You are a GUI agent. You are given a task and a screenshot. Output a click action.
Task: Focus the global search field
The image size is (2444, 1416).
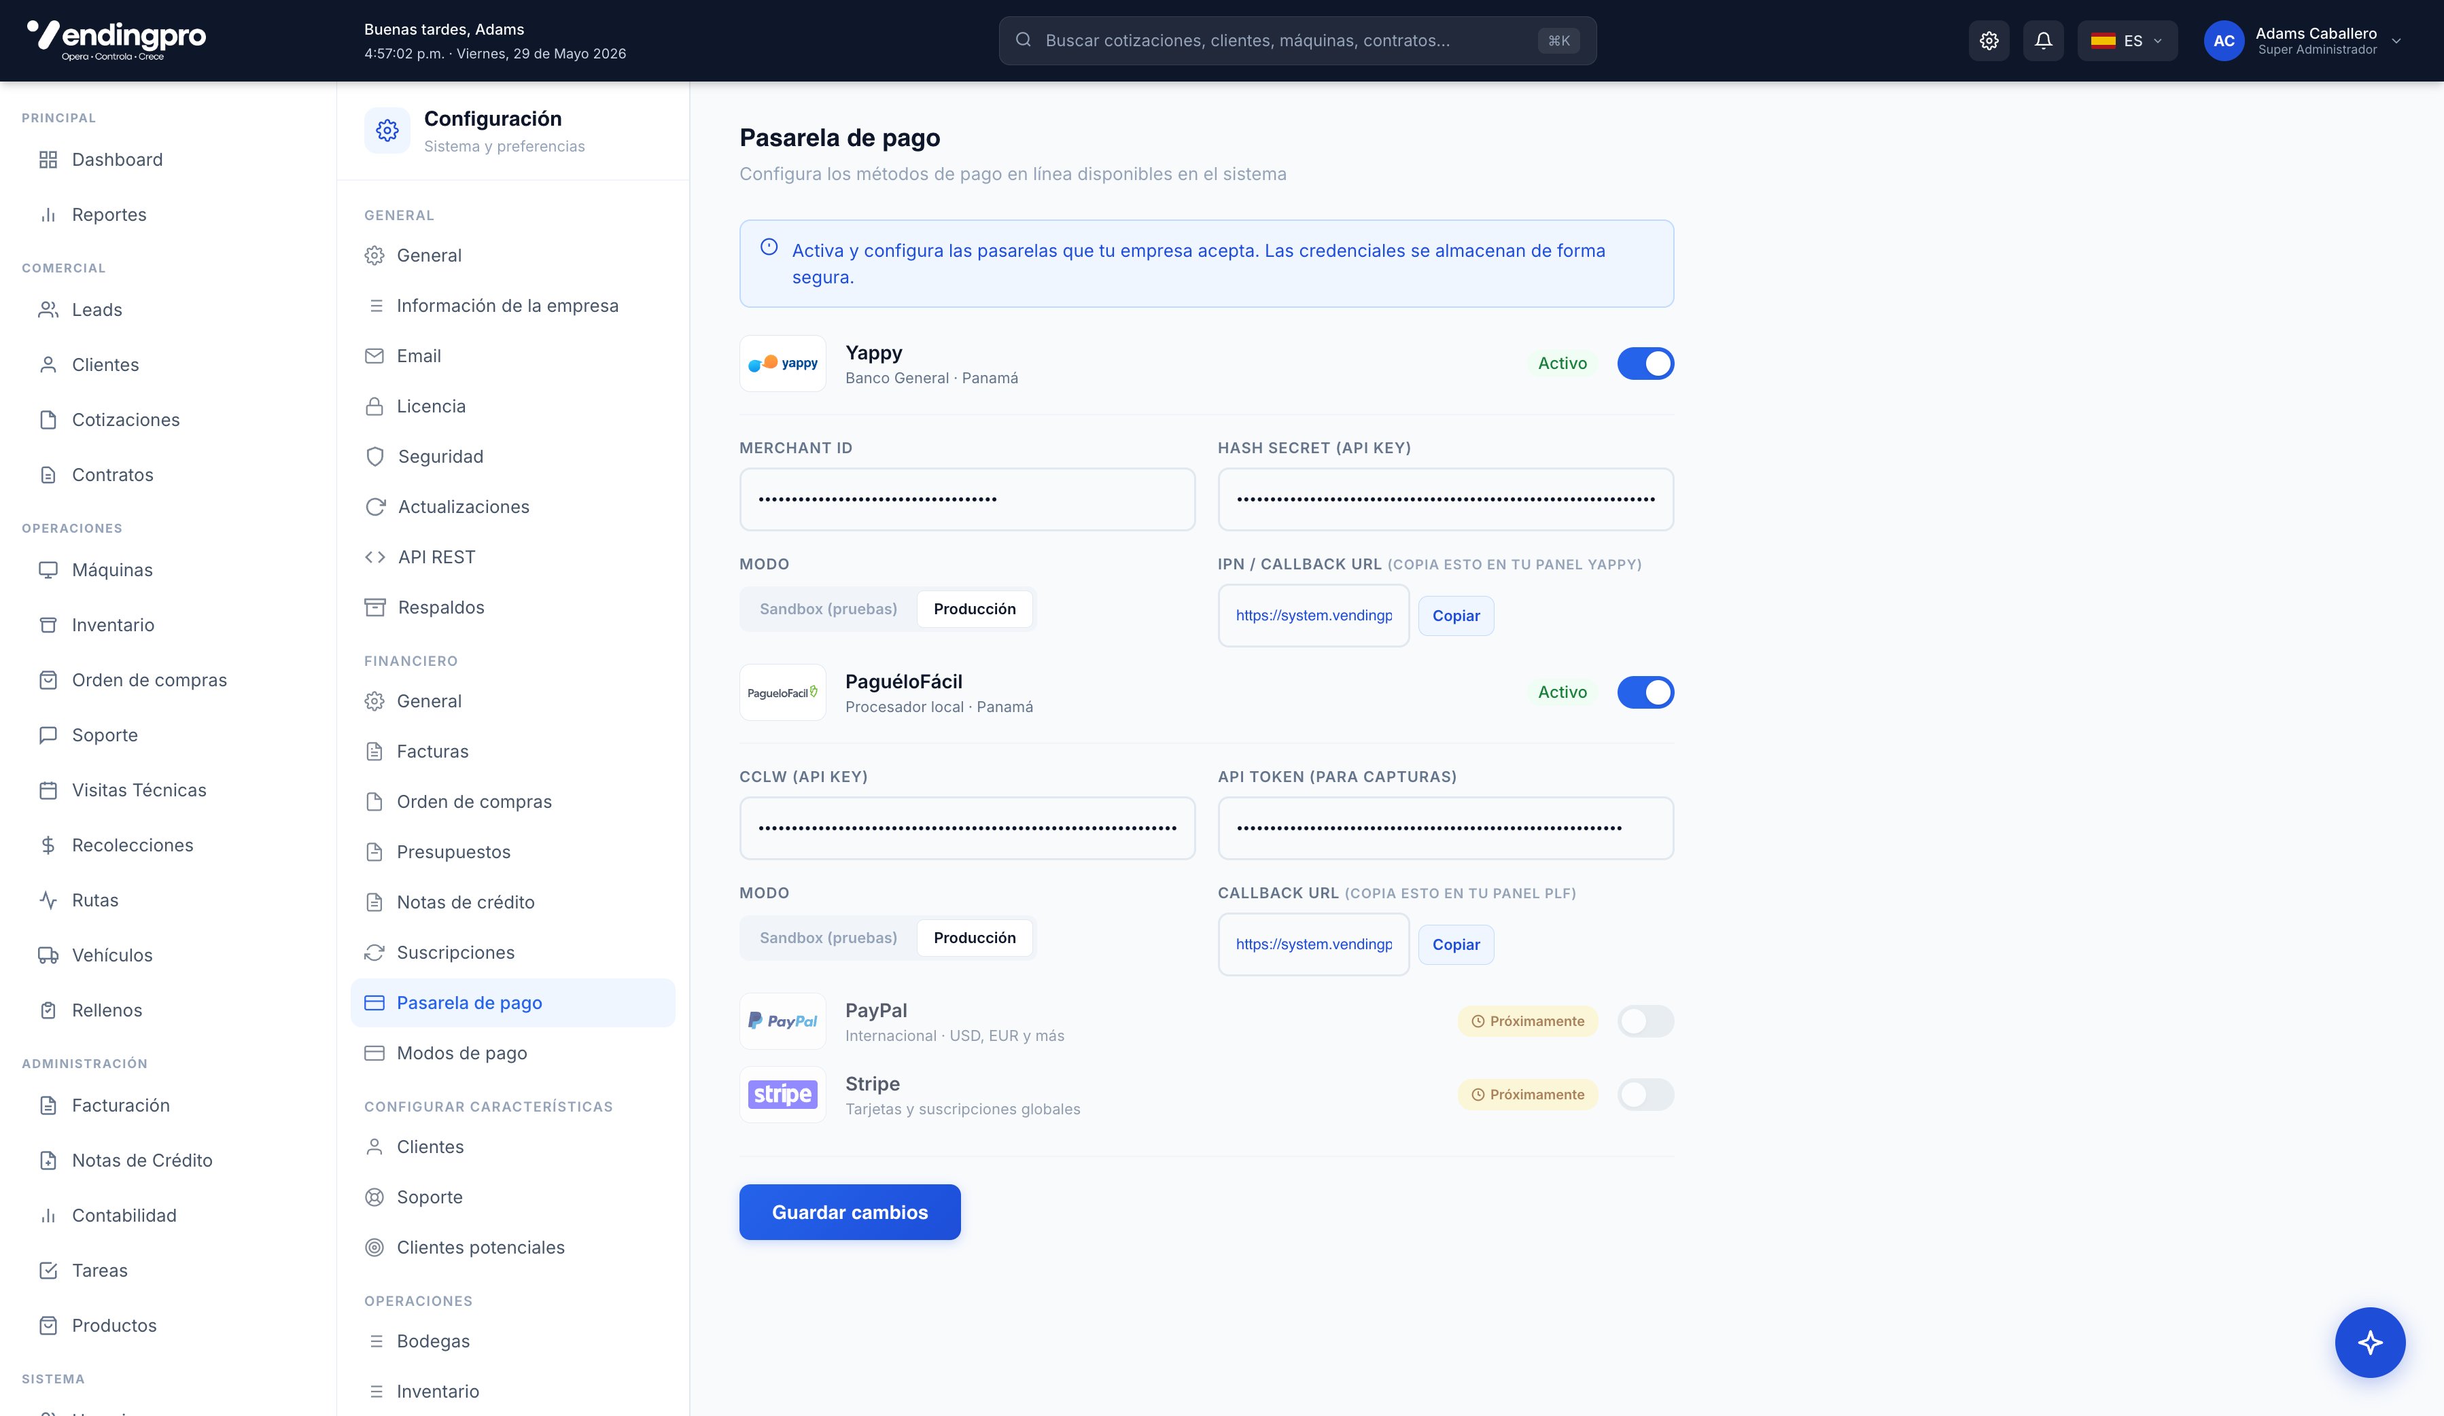pyautogui.click(x=1297, y=41)
